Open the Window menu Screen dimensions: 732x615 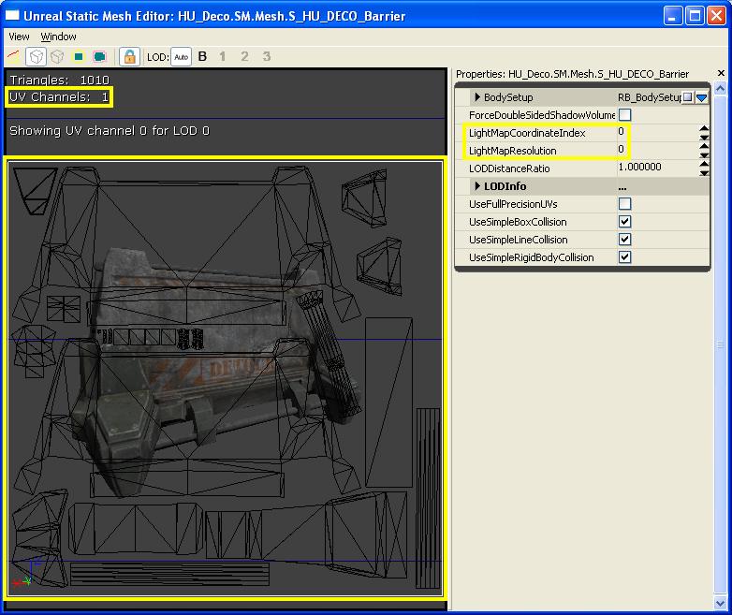(x=58, y=37)
